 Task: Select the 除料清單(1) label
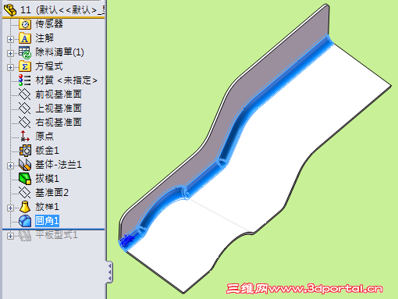click(59, 52)
